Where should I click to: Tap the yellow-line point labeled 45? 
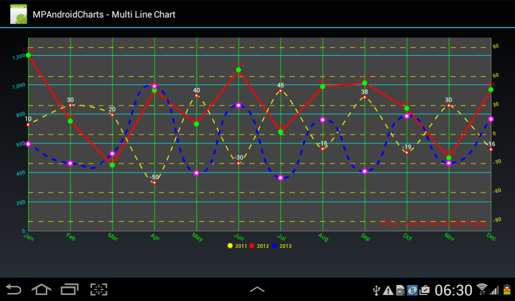point(281,91)
